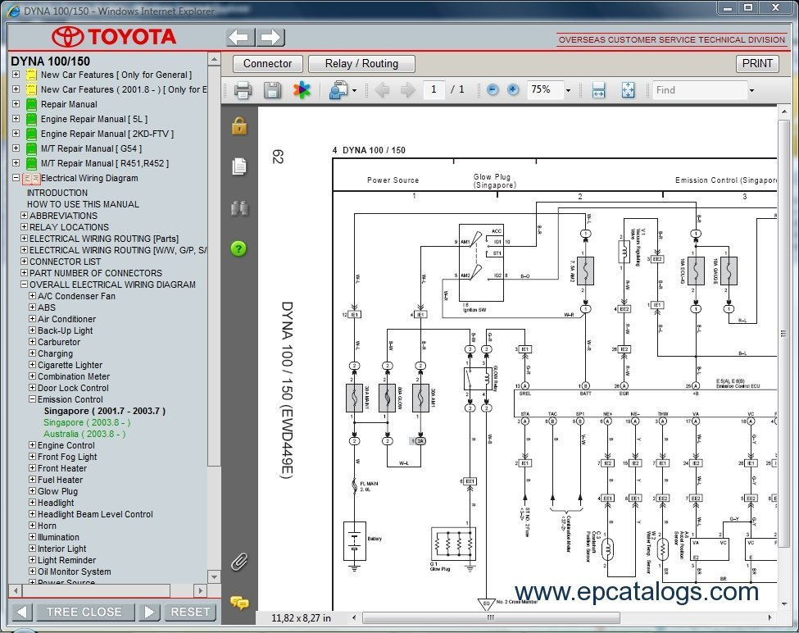Print the PDF using printer icon
The height and width of the screenshot is (633, 799).
(243, 90)
